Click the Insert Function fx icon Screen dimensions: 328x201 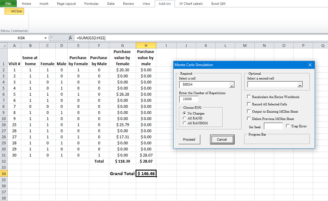point(70,37)
